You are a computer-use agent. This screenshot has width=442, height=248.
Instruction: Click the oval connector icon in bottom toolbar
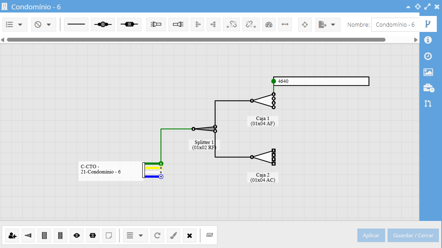[x=77, y=236]
